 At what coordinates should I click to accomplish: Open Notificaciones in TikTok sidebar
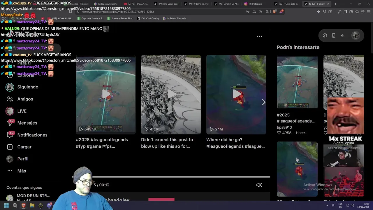pyautogui.click(x=27, y=135)
